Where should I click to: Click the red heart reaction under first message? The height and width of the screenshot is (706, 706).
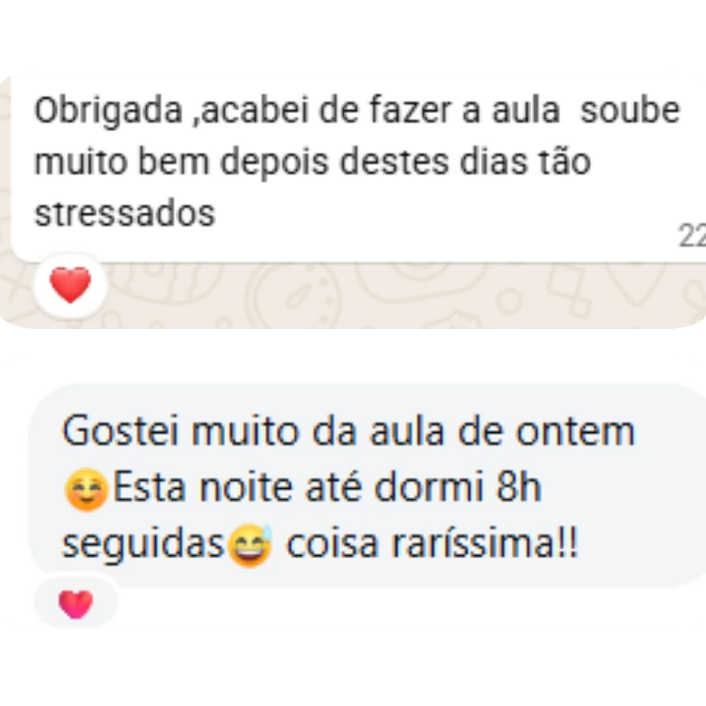[x=70, y=285]
